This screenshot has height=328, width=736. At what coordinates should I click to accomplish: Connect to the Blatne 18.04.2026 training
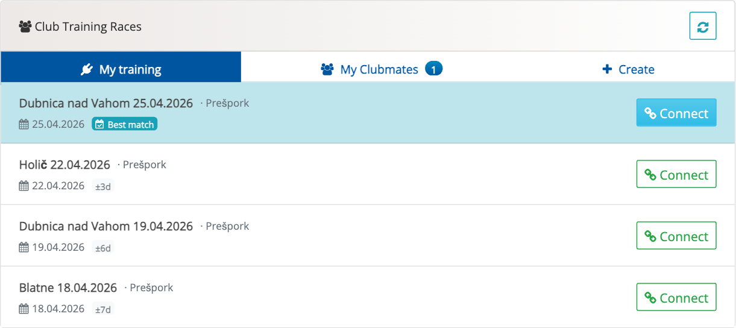pos(676,298)
